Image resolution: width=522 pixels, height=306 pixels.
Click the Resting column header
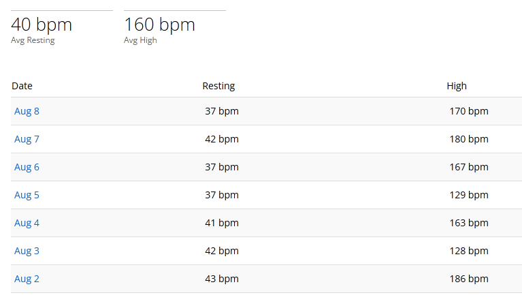(x=218, y=86)
